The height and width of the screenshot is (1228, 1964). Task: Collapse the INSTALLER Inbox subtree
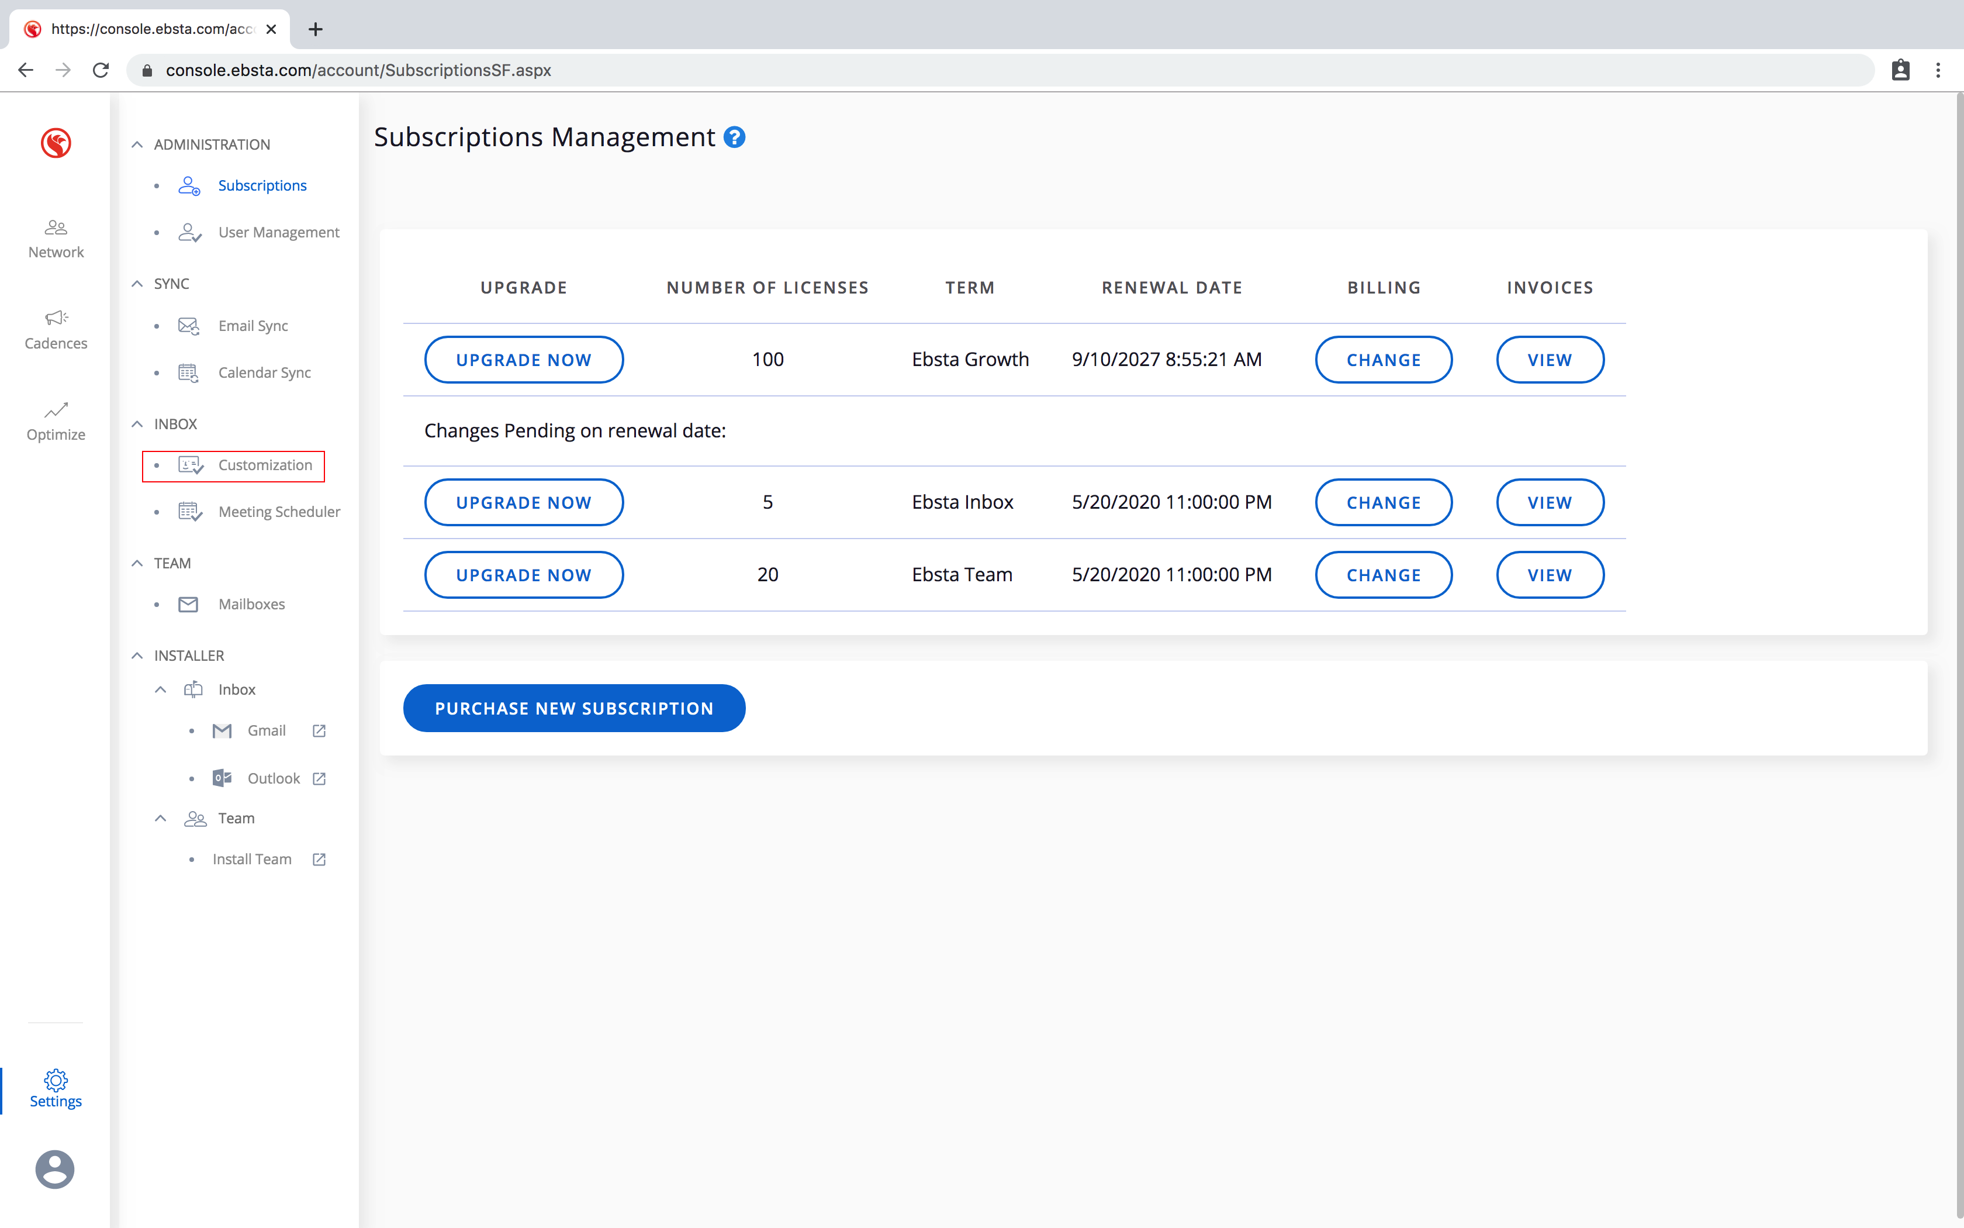coord(161,689)
